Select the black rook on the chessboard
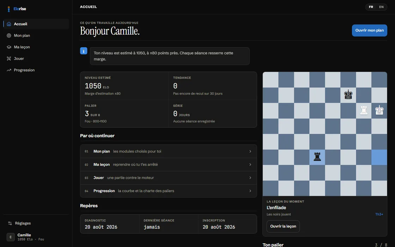The width and height of the screenshot is (395, 247). point(317,157)
